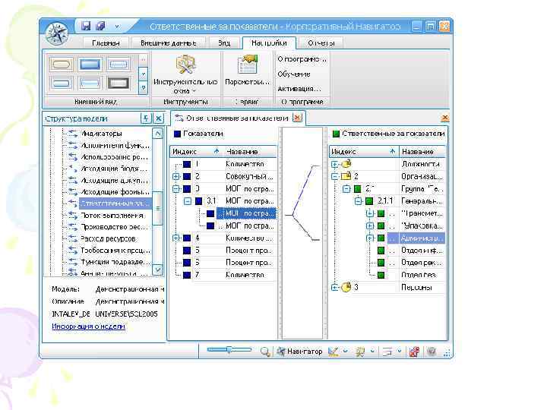Viewport: 547px width, 410px height.
Task: Switch to the Внешние данные tab
Action: tap(168, 43)
